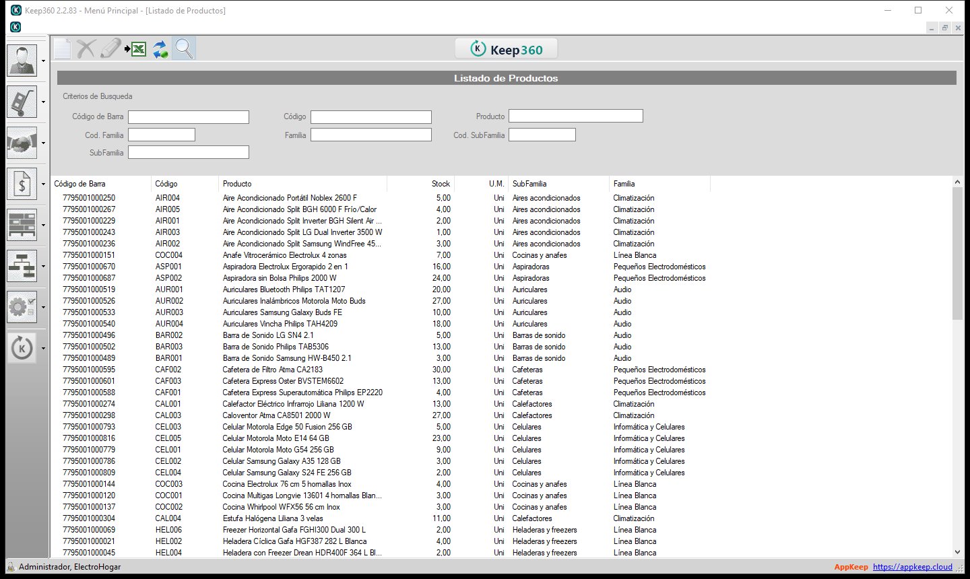The height and width of the screenshot is (579, 970).
Task: Export the product list to Excel
Action: (x=135, y=49)
